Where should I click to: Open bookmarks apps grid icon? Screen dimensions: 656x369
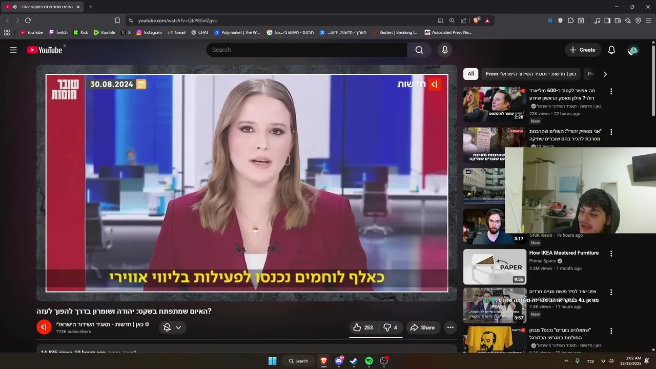(x=7, y=32)
